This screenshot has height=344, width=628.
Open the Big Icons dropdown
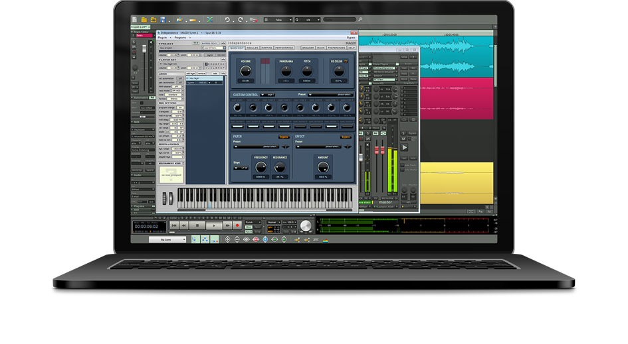167,240
